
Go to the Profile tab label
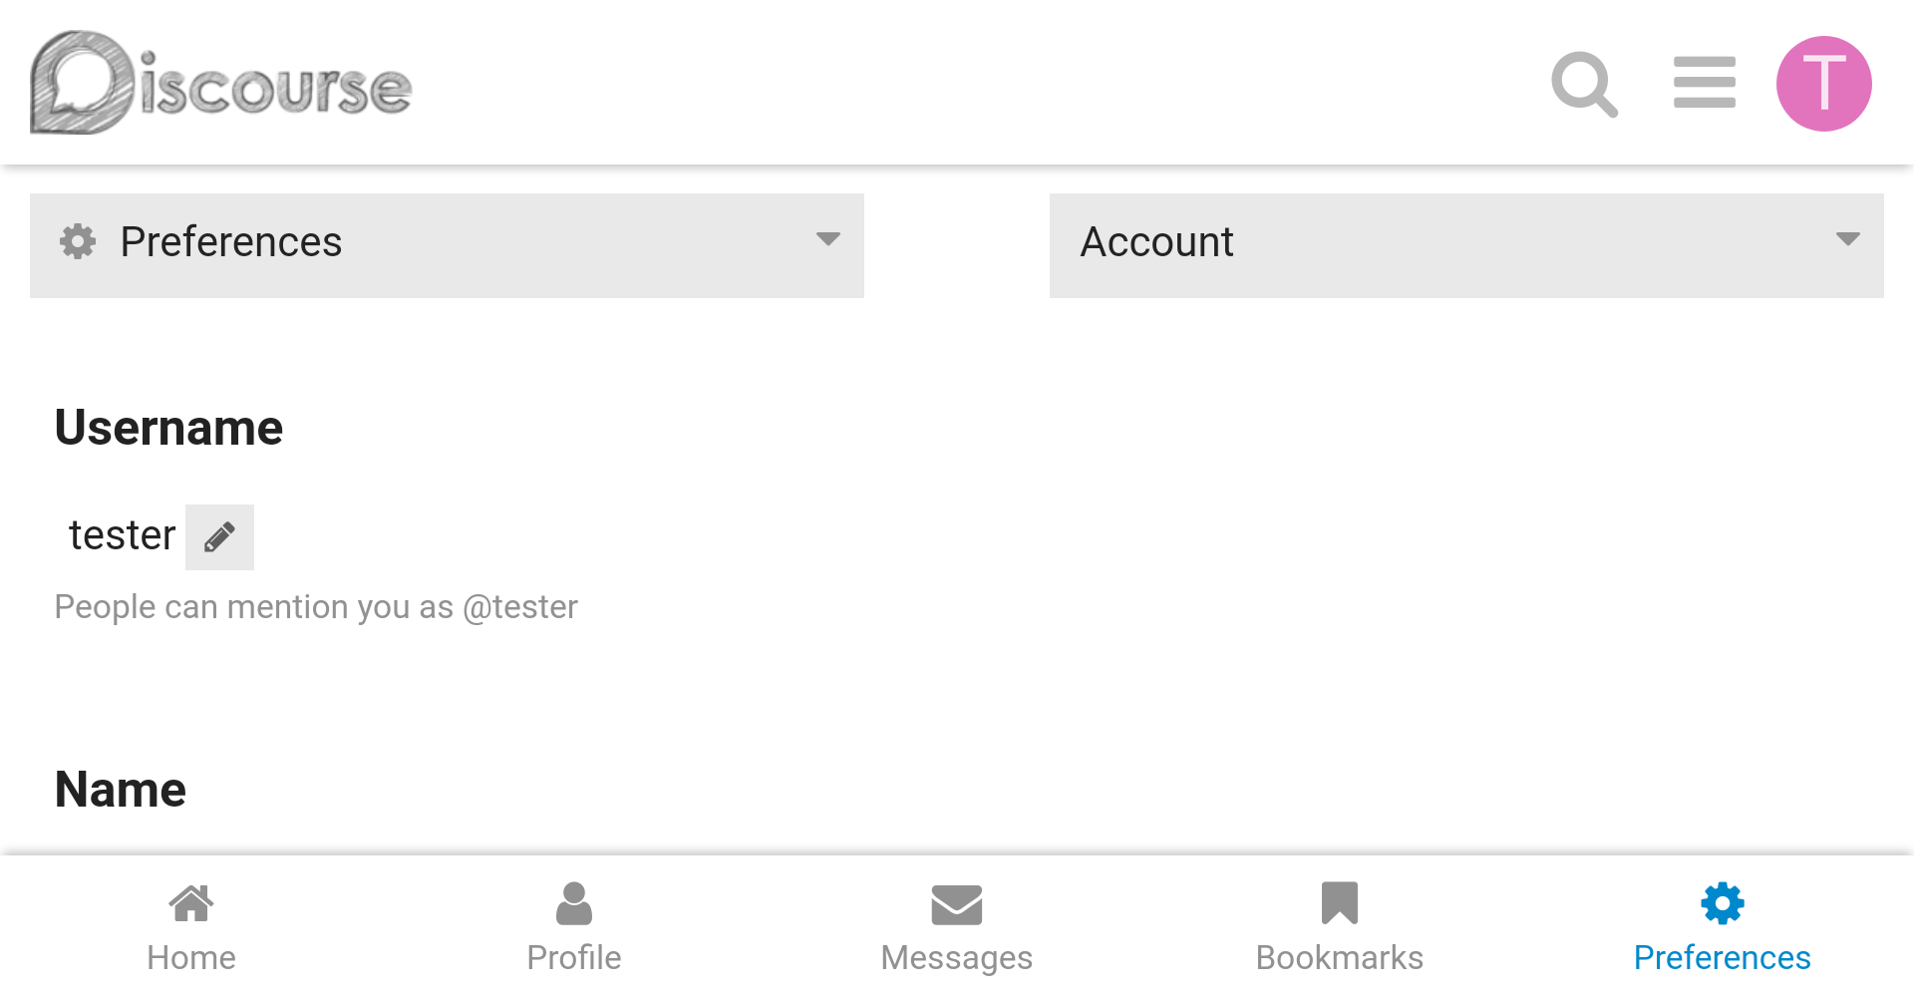(573, 957)
